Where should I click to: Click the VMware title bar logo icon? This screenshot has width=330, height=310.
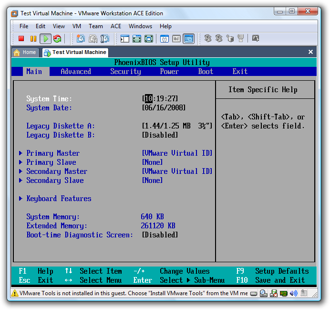click(x=14, y=13)
